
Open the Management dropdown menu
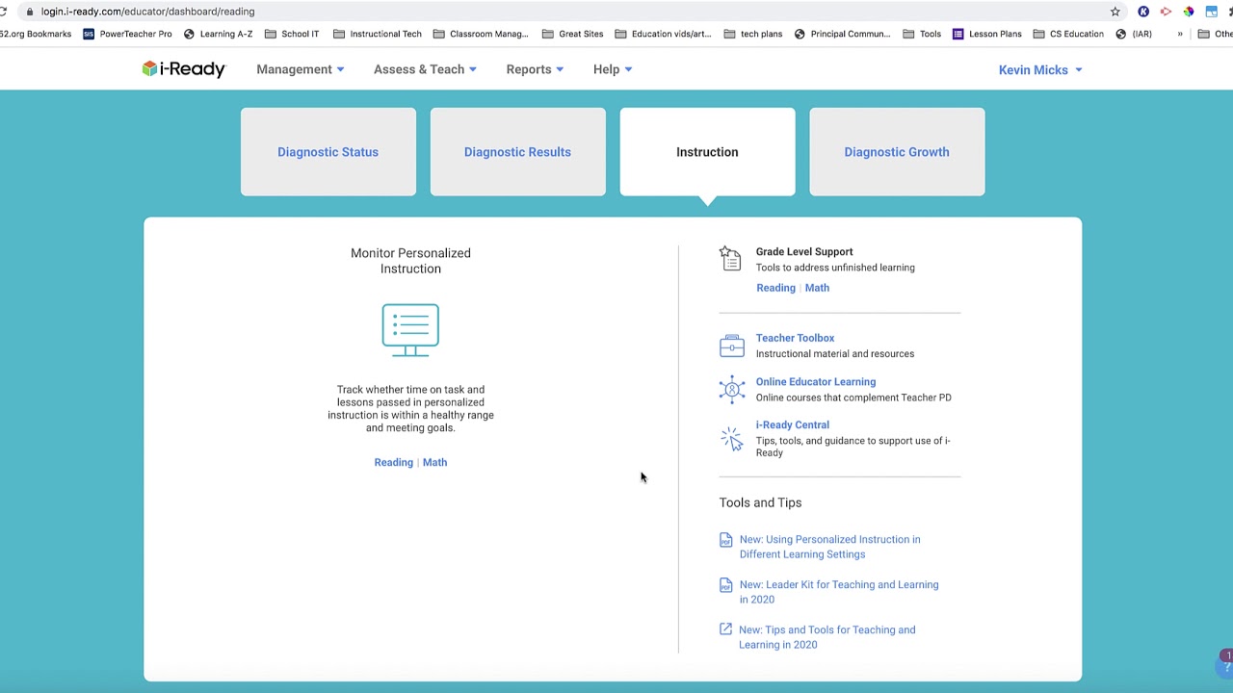tap(300, 69)
